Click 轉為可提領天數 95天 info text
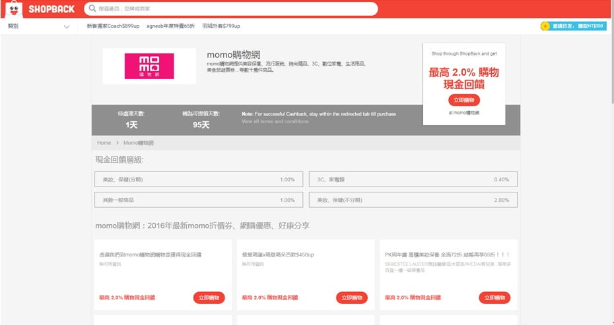 201,120
